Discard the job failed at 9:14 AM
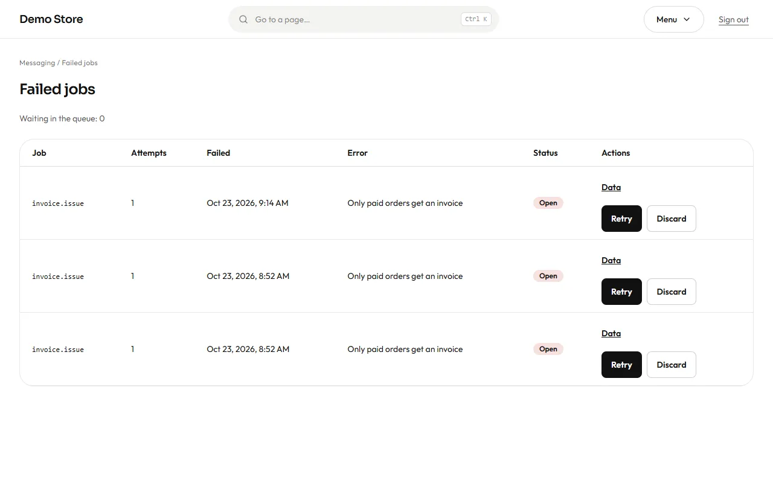Image resolution: width=773 pixels, height=483 pixels. coord(672,219)
